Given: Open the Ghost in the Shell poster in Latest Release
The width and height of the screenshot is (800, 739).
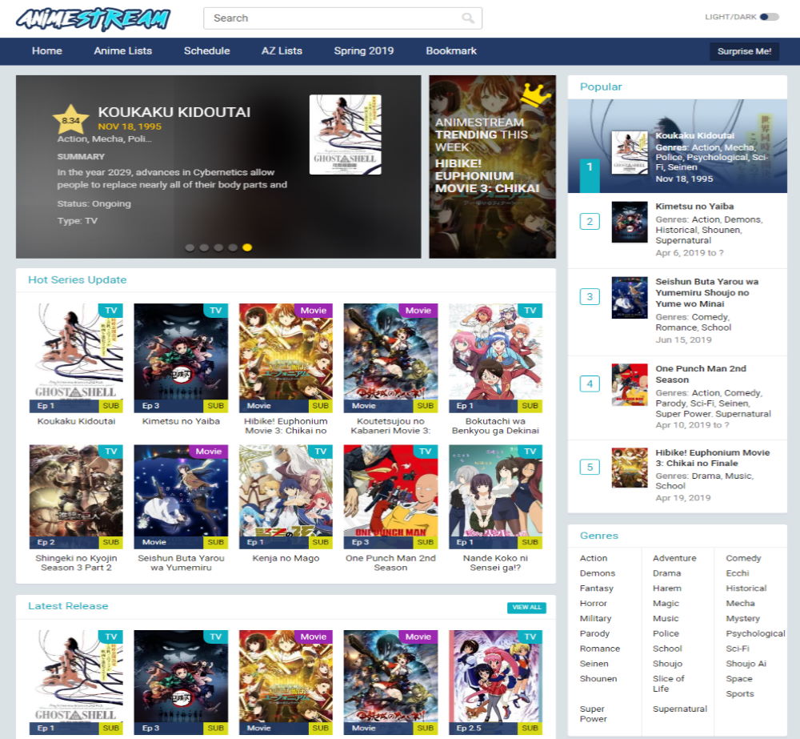Looking at the screenshot, I should 76,682.
